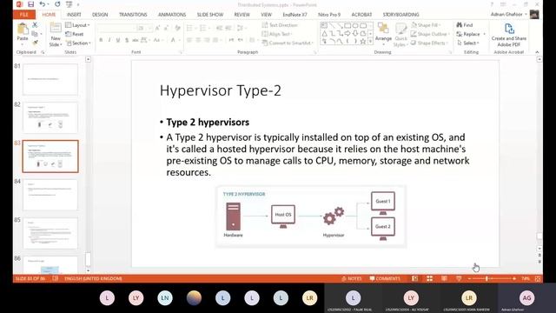Image resolution: width=556 pixels, height=313 pixels.
Task: Toggle text Shadow formatting
Action: click(127, 40)
